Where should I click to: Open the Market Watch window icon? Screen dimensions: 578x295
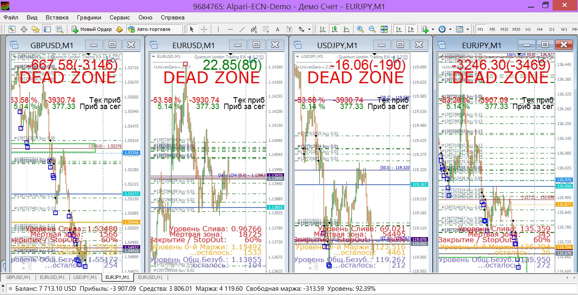(x=12, y=29)
